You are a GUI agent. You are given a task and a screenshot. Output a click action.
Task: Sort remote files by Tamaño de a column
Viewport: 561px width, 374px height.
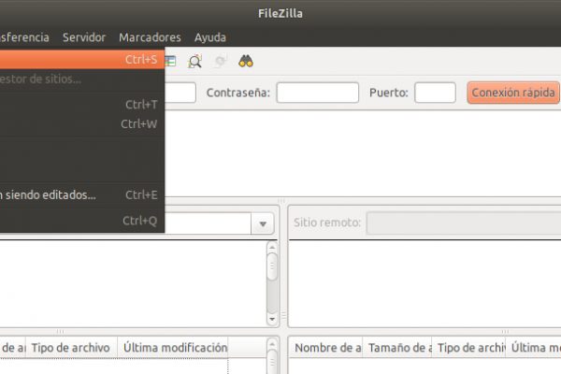[x=397, y=348]
